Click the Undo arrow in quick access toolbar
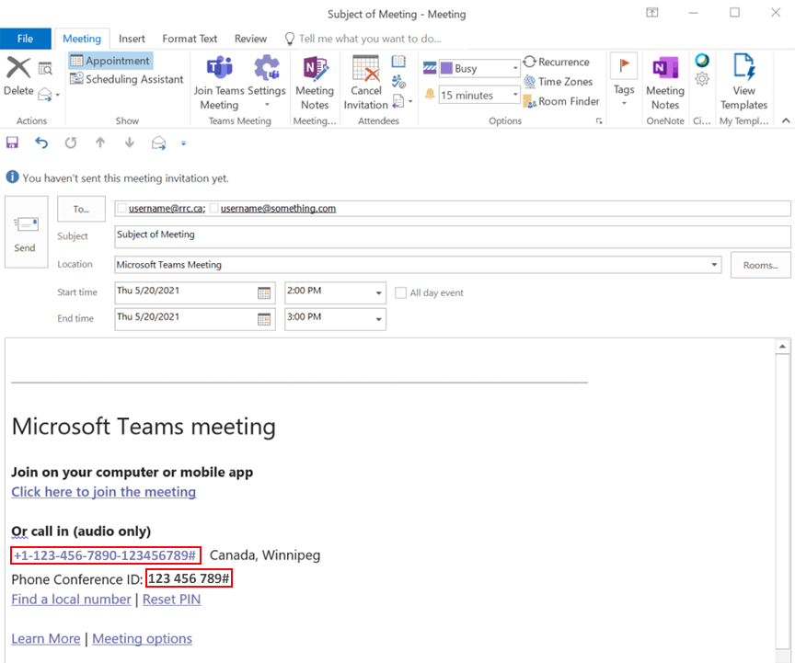Screen dimensions: 795x663 (41, 143)
